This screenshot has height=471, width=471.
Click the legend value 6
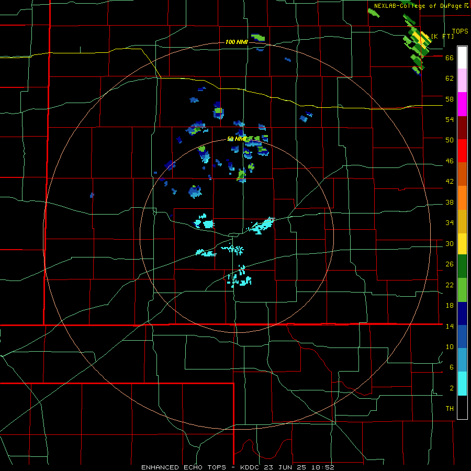click(x=452, y=367)
